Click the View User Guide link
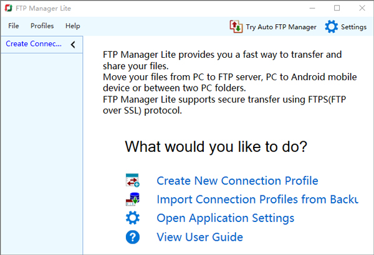Image resolution: width=374 pixels, height=255 pixels. click(199, 237)
